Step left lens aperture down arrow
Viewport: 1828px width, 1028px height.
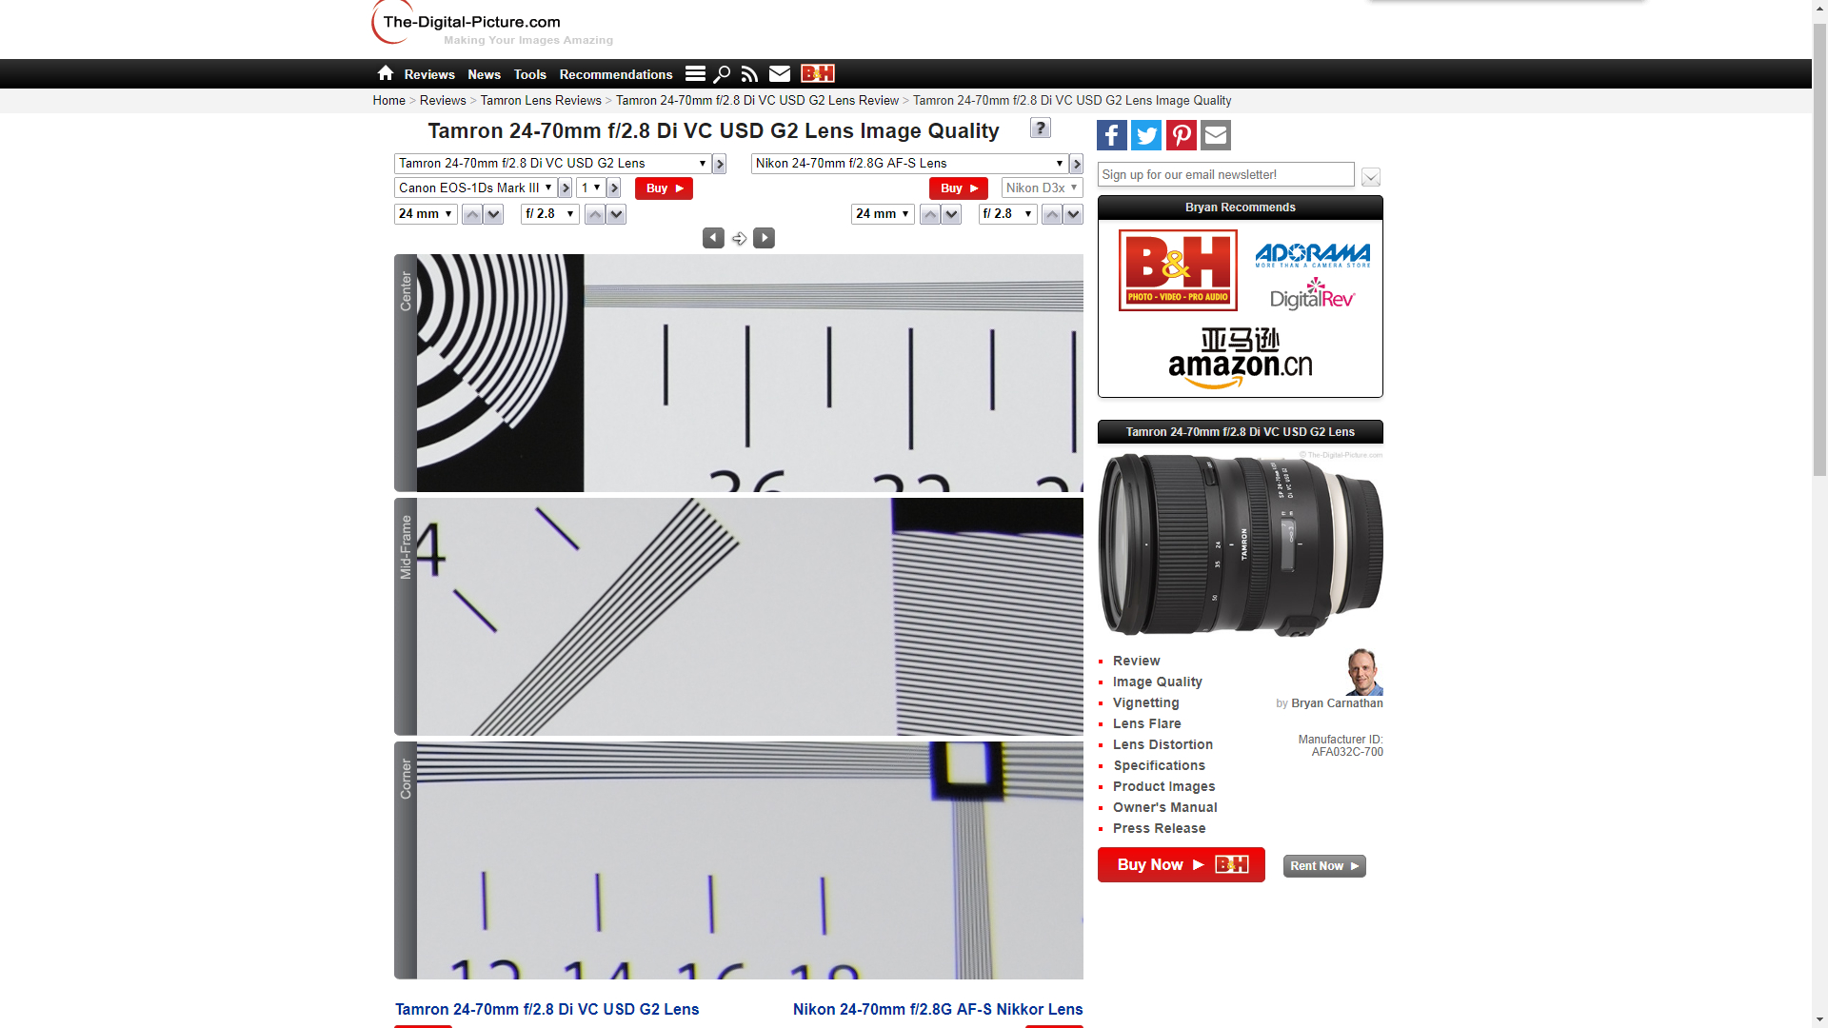click(616, 214)
